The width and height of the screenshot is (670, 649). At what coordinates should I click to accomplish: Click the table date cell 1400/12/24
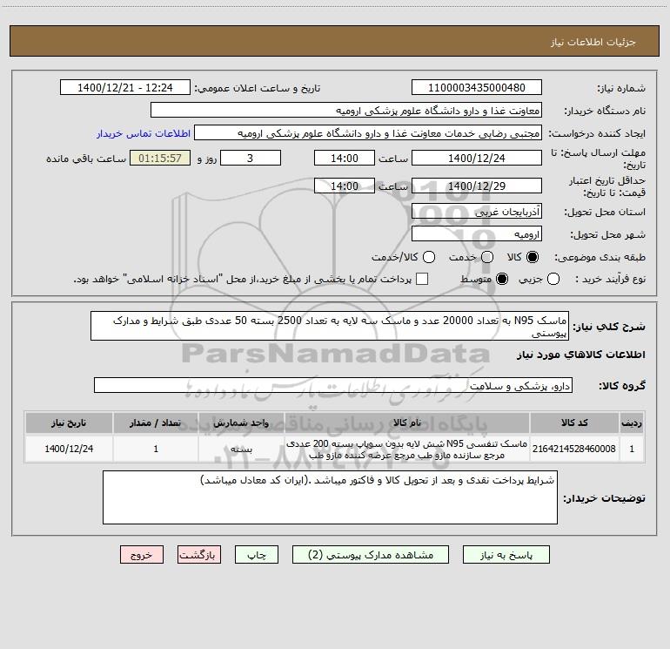(69, 449)
